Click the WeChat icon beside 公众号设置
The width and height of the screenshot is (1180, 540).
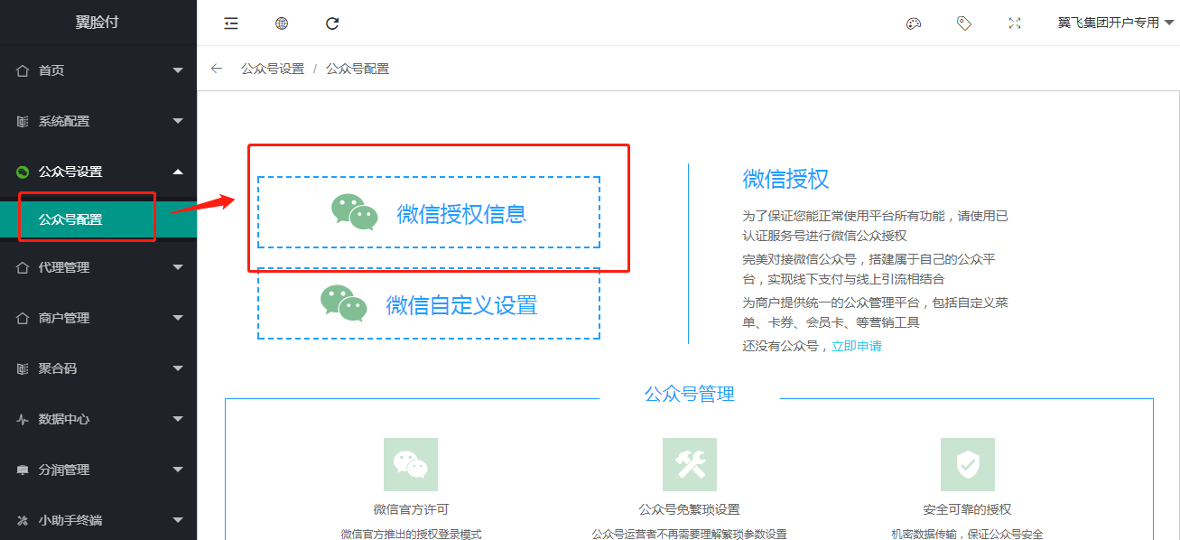coord(23,172)
